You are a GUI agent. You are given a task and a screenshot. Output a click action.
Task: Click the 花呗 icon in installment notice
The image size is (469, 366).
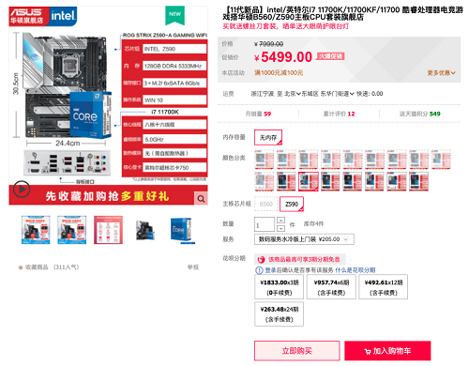click(x=261, y=259)
